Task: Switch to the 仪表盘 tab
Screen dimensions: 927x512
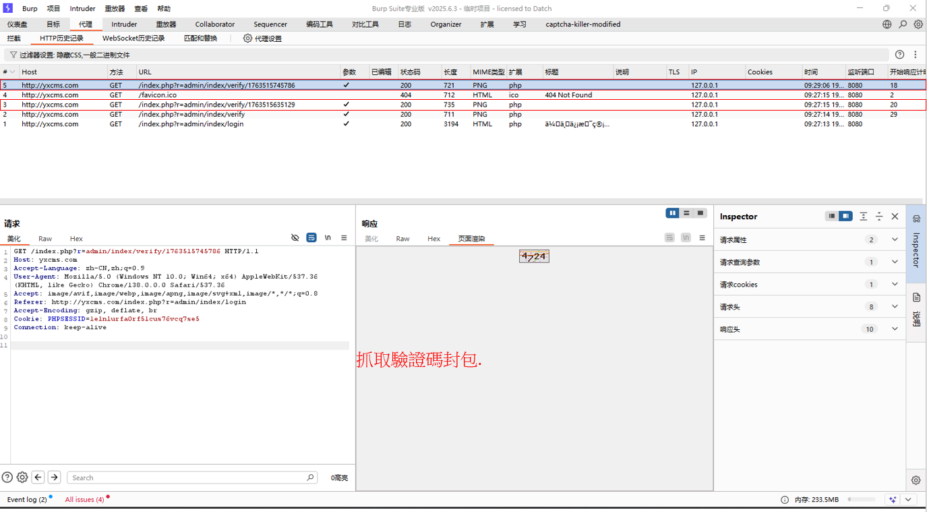Action: point(18,24)
